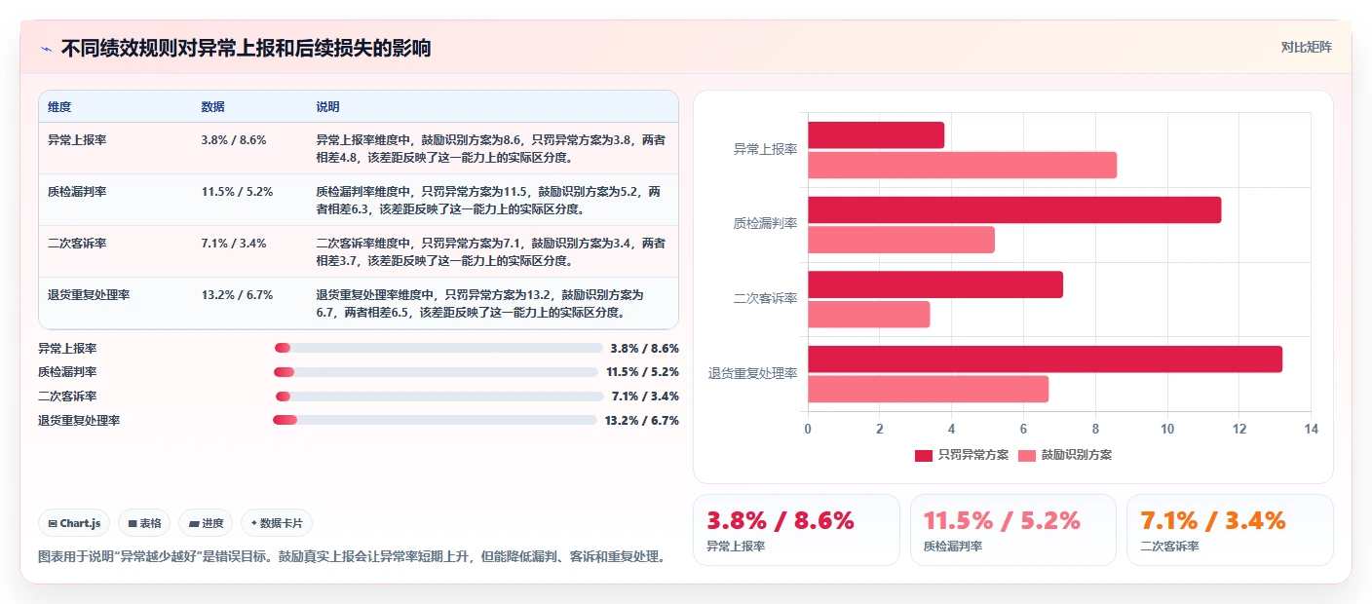Select the 表格 tag
This screenshot has height=604, width=1372.
[x=144, y=523]
